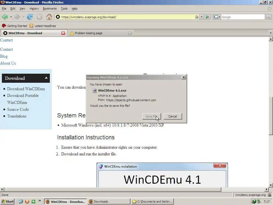273x205 pixels.
Task: Open the Getting Started bookmark
Action: [x=14, y=26]
